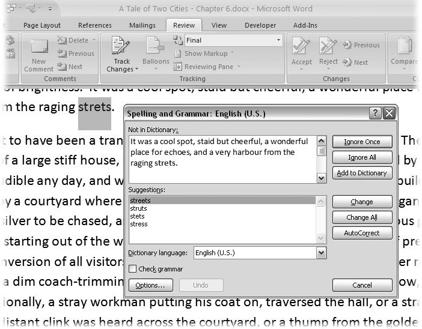Open the Balloons options icon
The width and height of the screenshot is (422, 329).
(156, 48)
